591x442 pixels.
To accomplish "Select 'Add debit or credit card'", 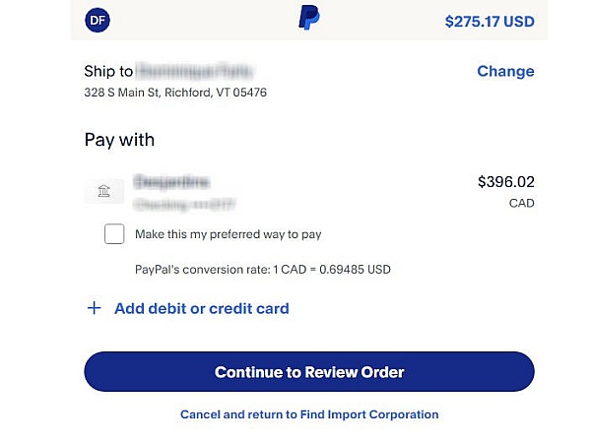I will pyautogui.click(x=202, y=308).
